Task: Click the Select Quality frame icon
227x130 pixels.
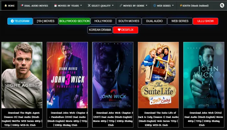Action: click(89, 6)
